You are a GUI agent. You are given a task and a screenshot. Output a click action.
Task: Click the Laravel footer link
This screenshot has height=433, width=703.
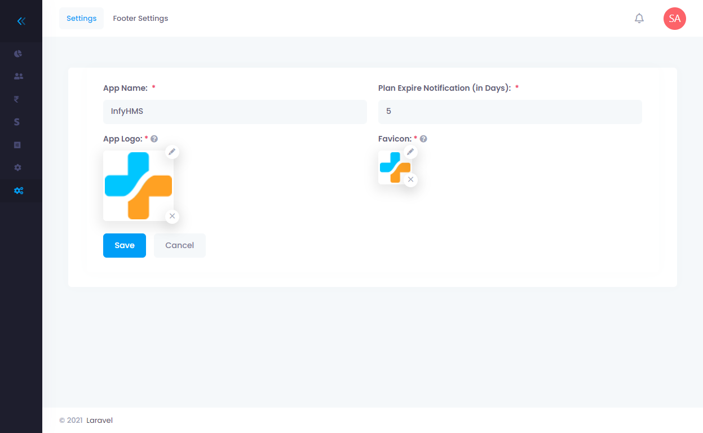(x=99, y=420)
